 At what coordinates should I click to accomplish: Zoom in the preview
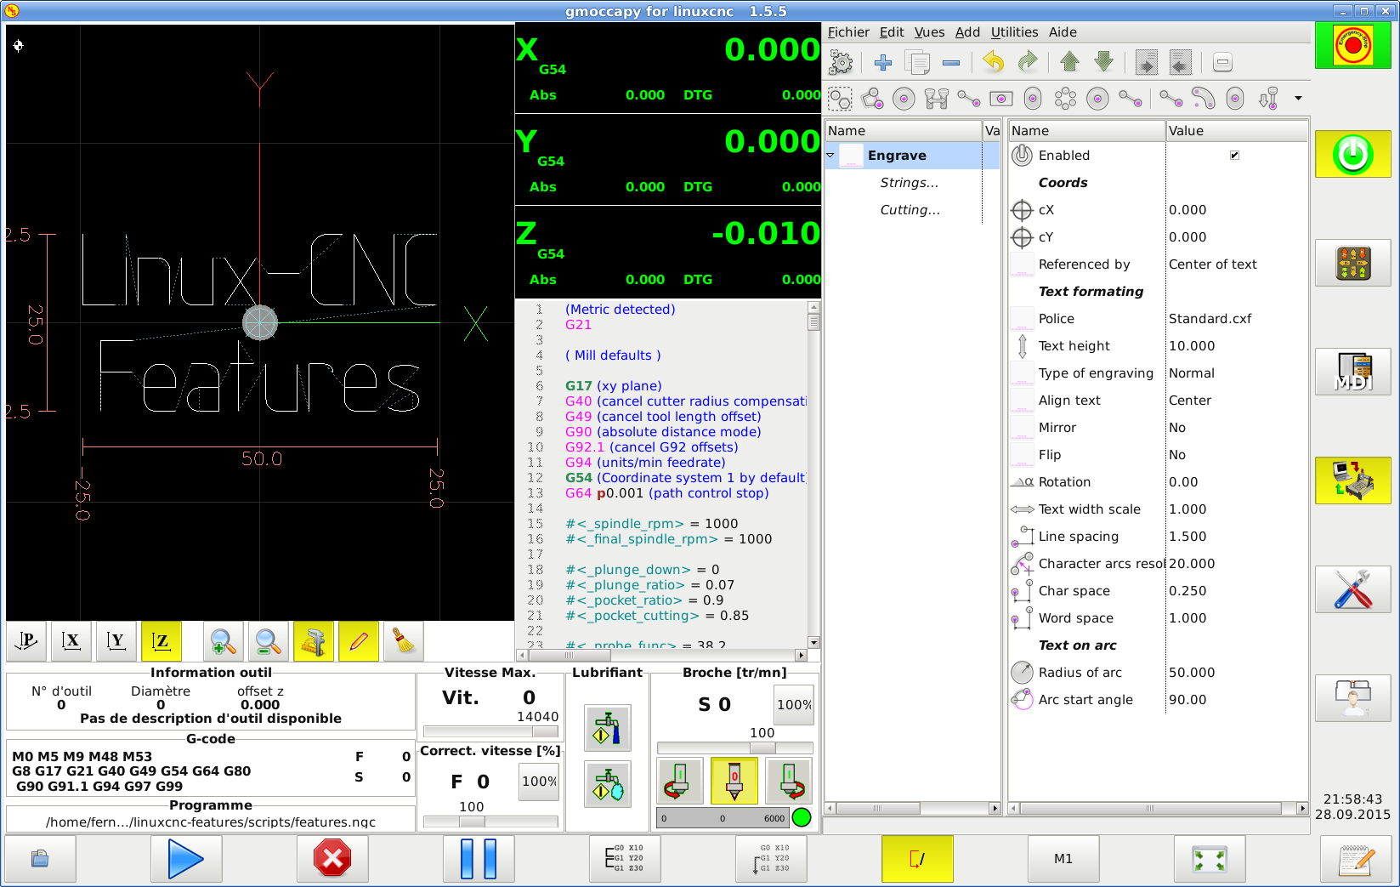coord(224,641)
